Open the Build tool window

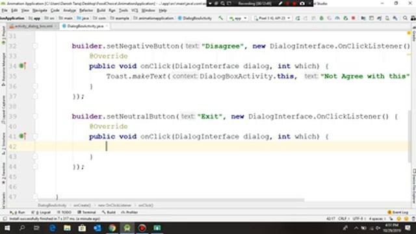tap(109, 213)
